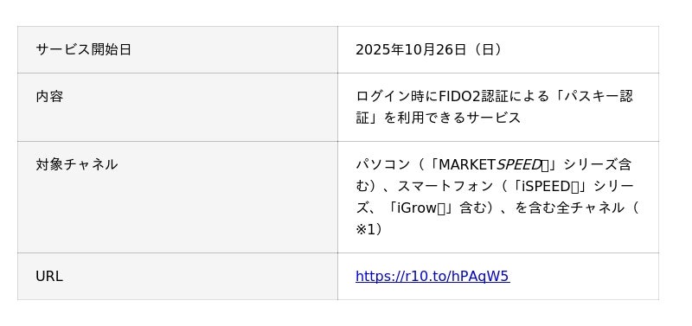
Task: Click the ※1 footnote marker
Action: coord(365,229)
